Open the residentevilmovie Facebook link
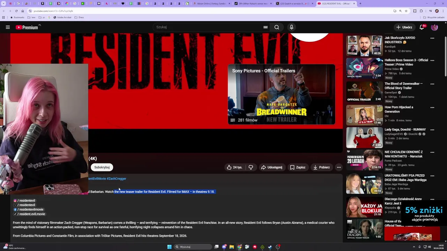 click(29, 210)
